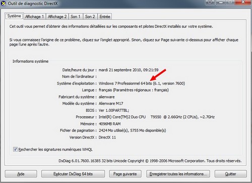This screenshot has height=183, width=252.
Task: Click the Rechercher les signatures label text
Action: tap(55, 150)
